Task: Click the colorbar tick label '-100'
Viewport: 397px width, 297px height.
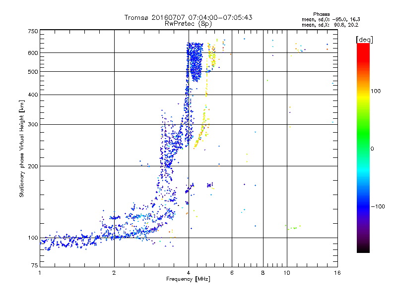Action: 378,206
